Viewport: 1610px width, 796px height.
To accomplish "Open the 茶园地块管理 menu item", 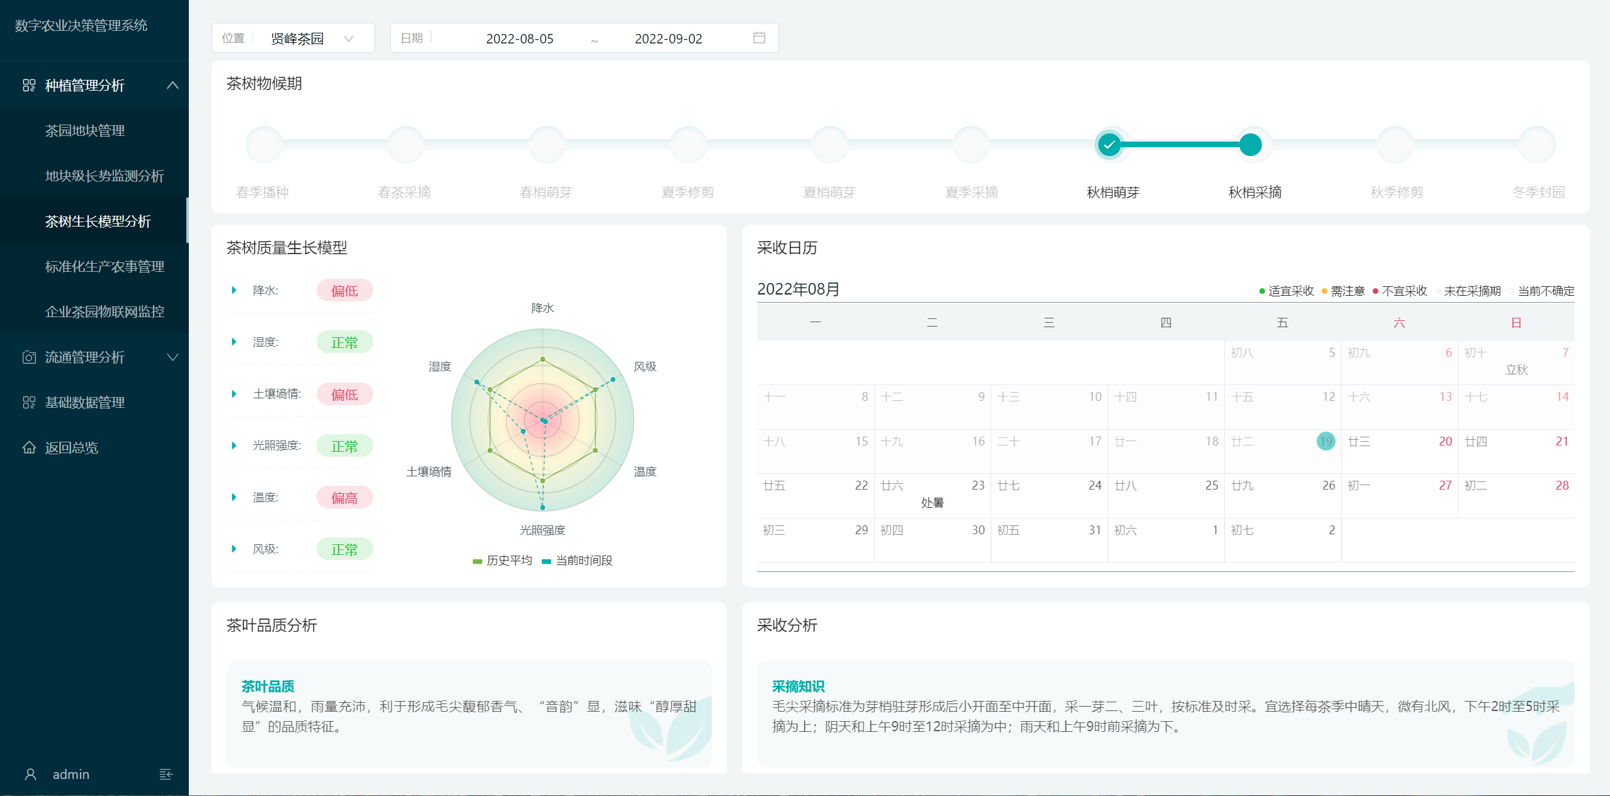I will click(85, 131).
